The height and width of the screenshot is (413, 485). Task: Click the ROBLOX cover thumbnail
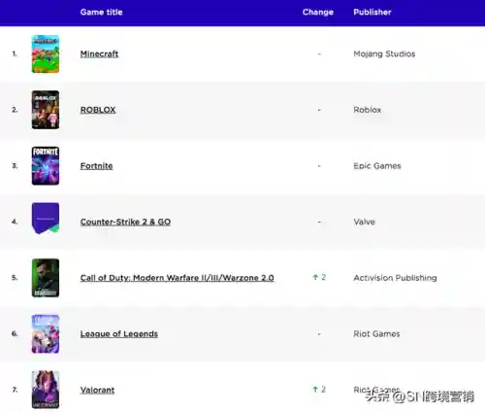[46, 110]
